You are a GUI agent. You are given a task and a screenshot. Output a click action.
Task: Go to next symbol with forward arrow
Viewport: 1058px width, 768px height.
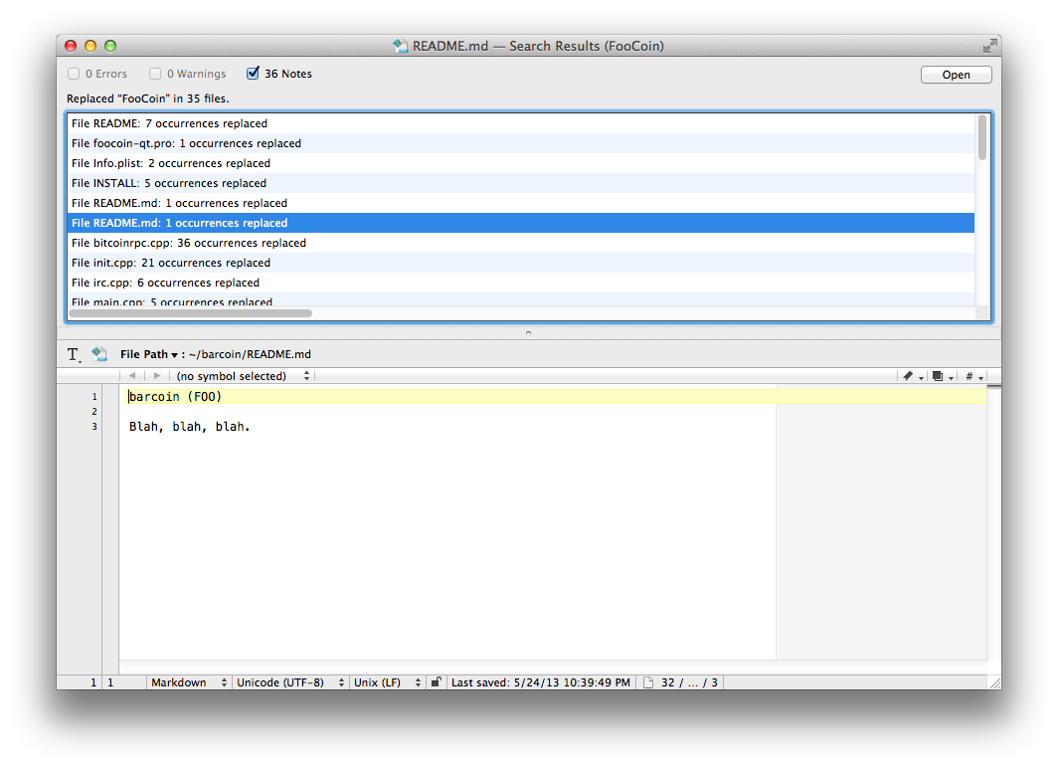(156, 376)
